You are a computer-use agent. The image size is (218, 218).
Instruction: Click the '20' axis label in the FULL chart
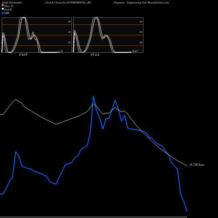pos(141,42)
